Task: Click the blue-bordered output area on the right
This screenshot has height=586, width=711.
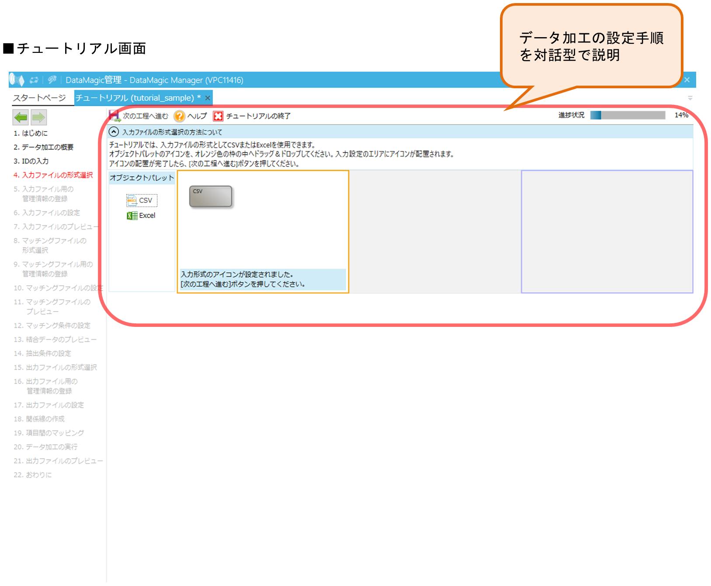Action: coord(607,232)
